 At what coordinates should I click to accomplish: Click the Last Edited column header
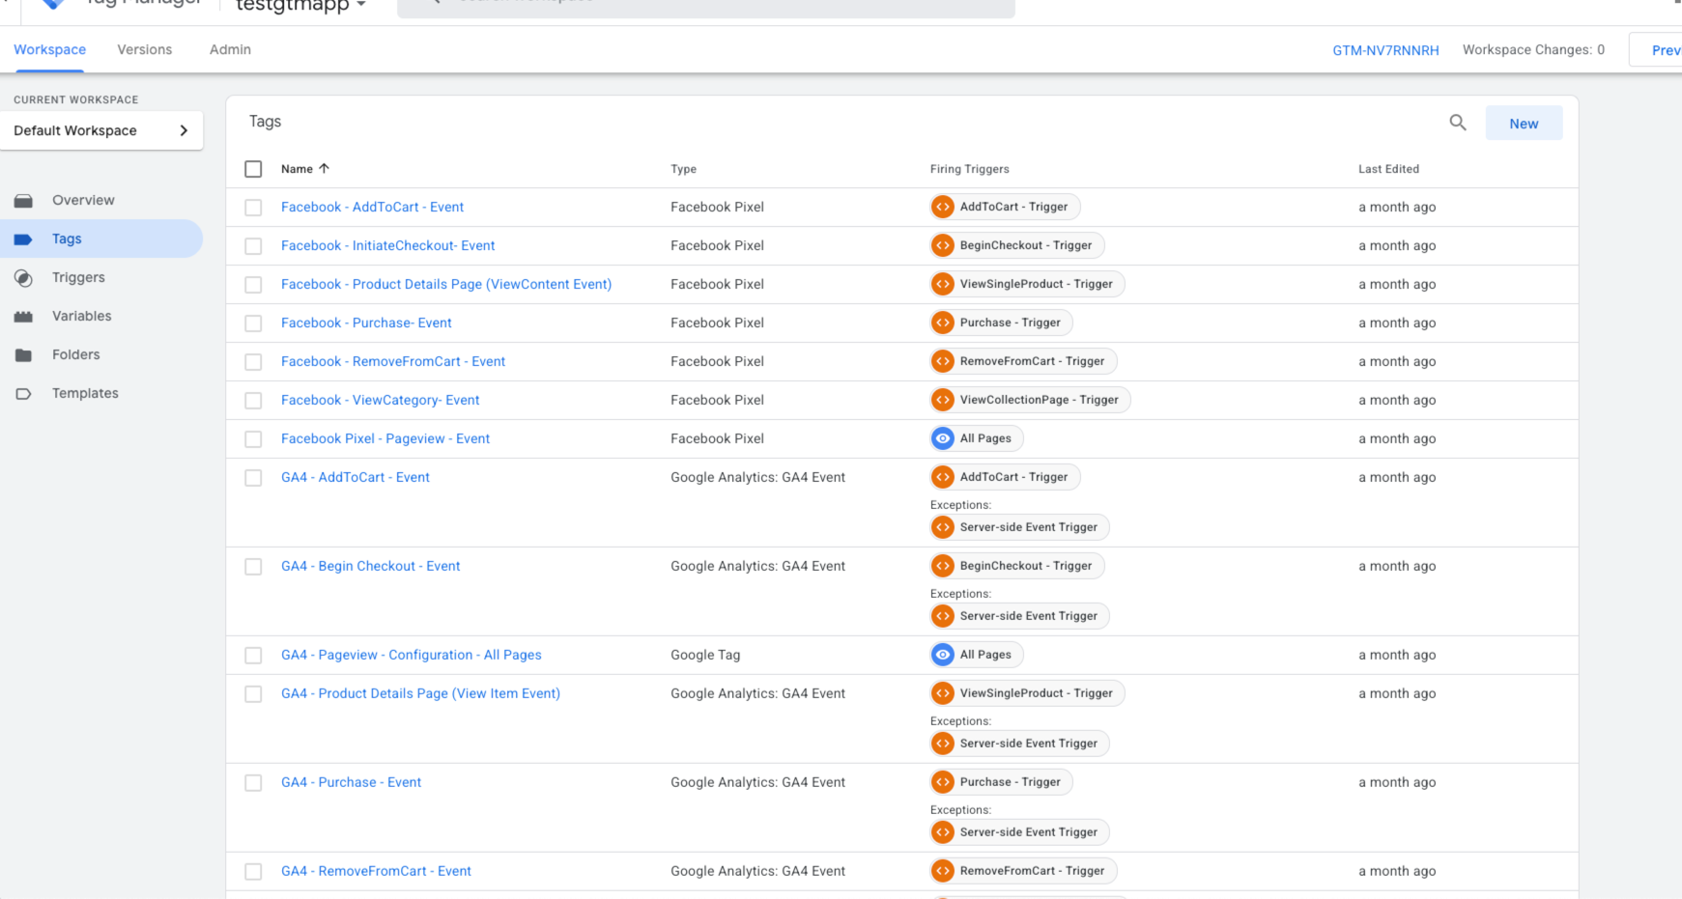click(x=1388, y=169)
